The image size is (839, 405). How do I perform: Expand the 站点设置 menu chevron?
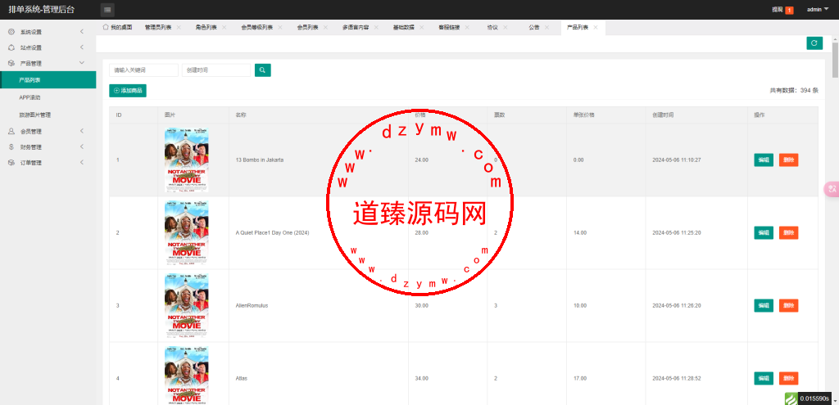click(82, 47)
